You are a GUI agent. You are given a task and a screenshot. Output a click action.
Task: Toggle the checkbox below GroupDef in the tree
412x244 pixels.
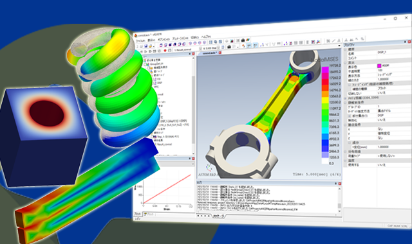point(149,67)
